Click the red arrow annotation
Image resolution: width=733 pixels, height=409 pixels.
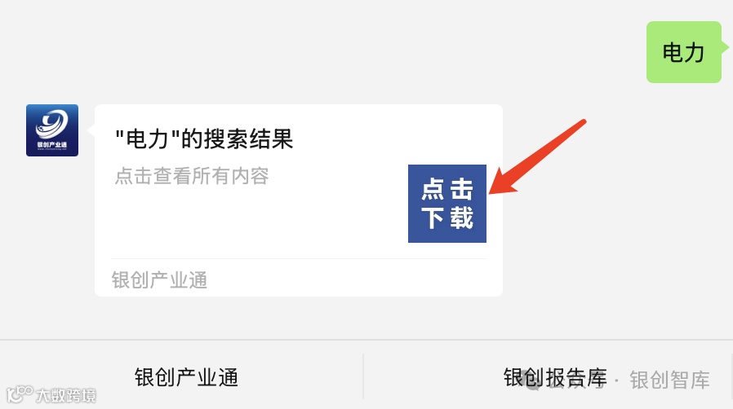[x=536, y=156]
